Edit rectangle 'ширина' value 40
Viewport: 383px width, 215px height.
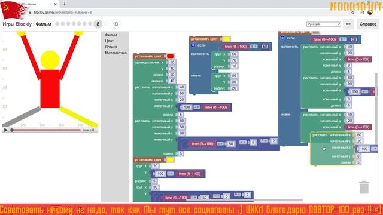(172, 81)
